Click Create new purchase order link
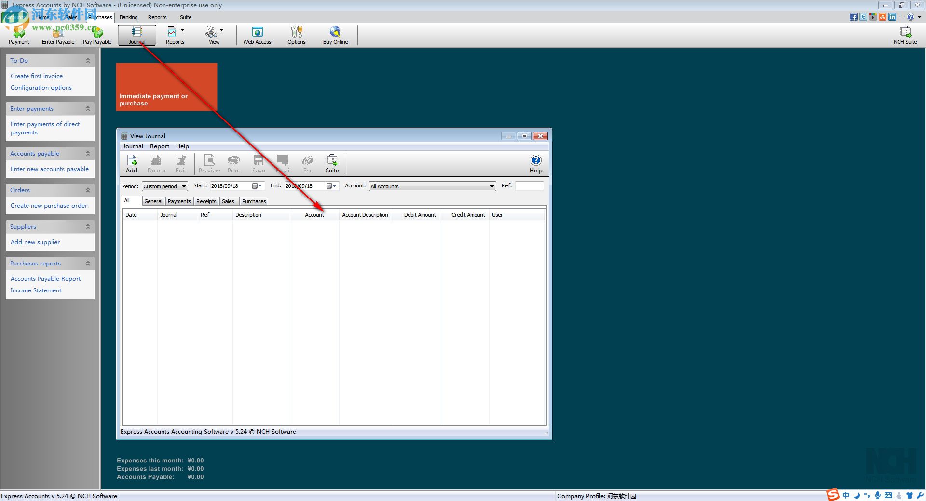The height and width of the screenshot is (501, 926). click(49, 206)
